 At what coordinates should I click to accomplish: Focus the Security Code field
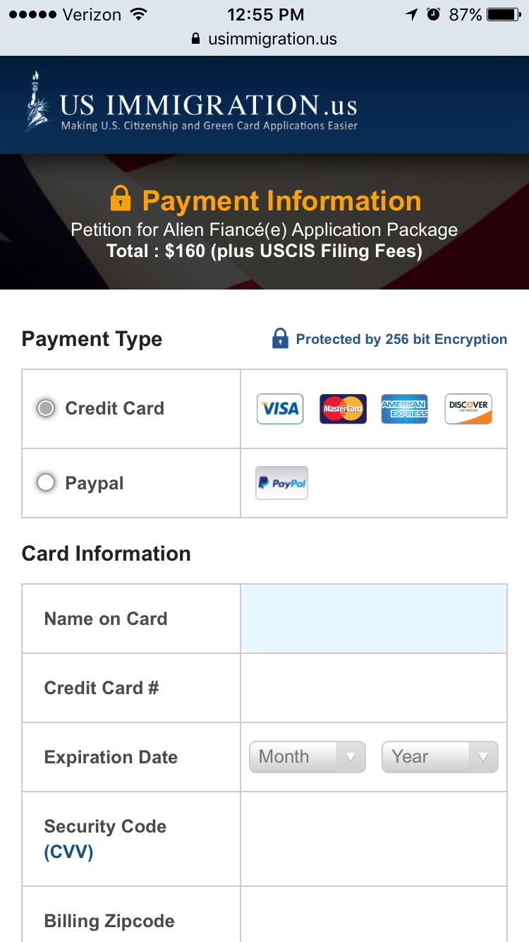coord(374,839)
